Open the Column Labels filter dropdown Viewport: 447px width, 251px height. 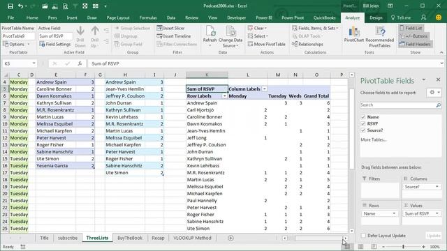(265, 89)
